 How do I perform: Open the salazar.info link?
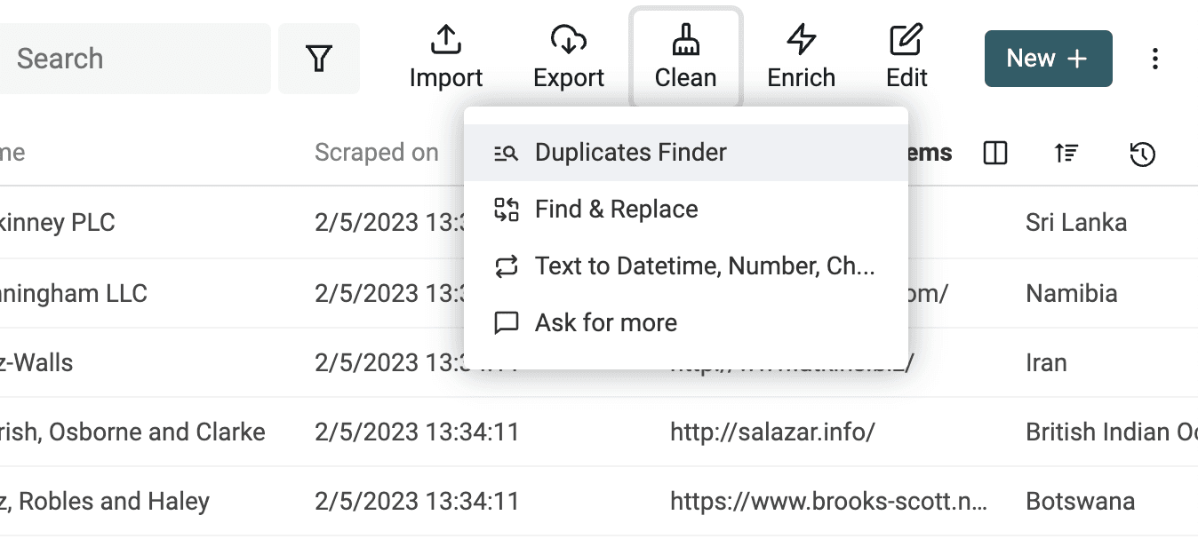point(772,432)
